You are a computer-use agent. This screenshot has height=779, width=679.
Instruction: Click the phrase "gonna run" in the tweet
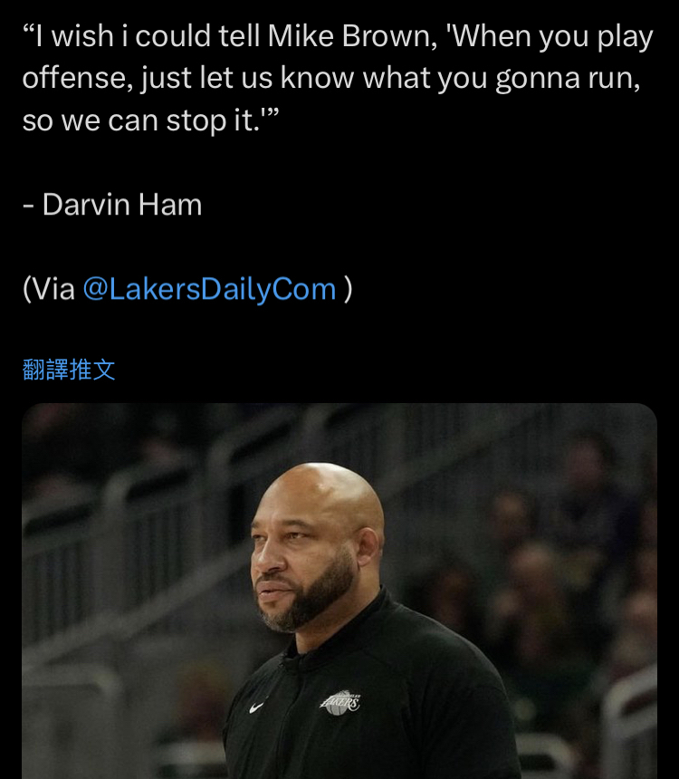[568, 80]
